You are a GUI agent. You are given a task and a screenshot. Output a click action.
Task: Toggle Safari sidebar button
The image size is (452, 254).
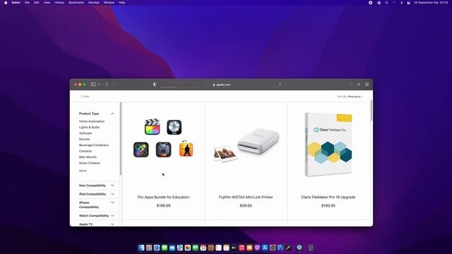[x=93, y=85]
